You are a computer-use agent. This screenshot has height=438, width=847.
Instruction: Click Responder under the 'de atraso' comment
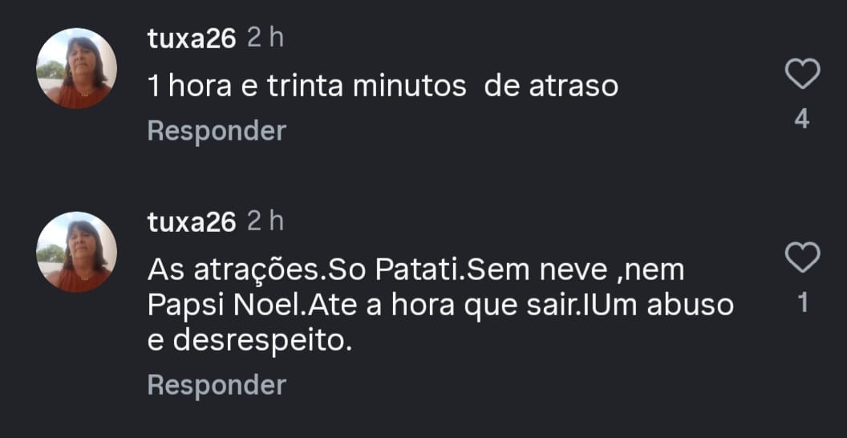[x=217, y=131]
